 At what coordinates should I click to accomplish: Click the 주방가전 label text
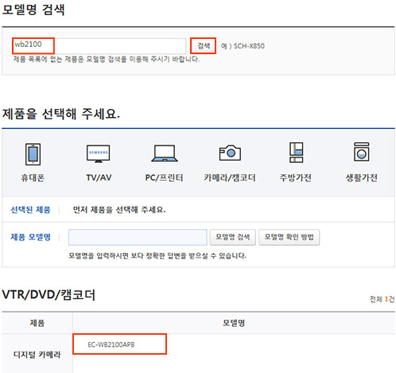pyautogui.click(x=296, y=177)
